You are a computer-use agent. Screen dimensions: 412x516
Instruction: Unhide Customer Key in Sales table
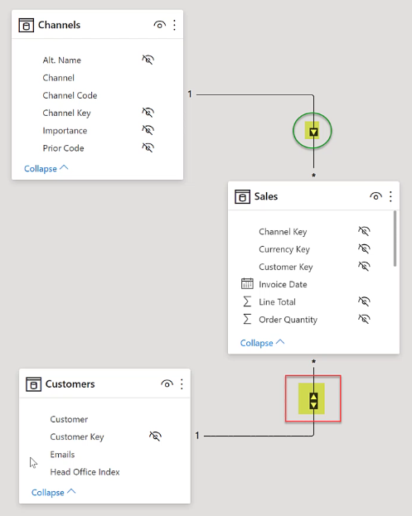pos(364,266)
